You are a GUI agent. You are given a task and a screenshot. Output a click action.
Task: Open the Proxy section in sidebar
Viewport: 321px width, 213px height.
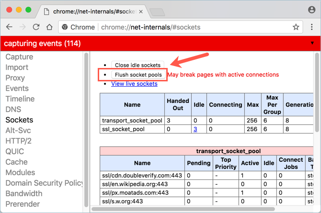point(15,78)
